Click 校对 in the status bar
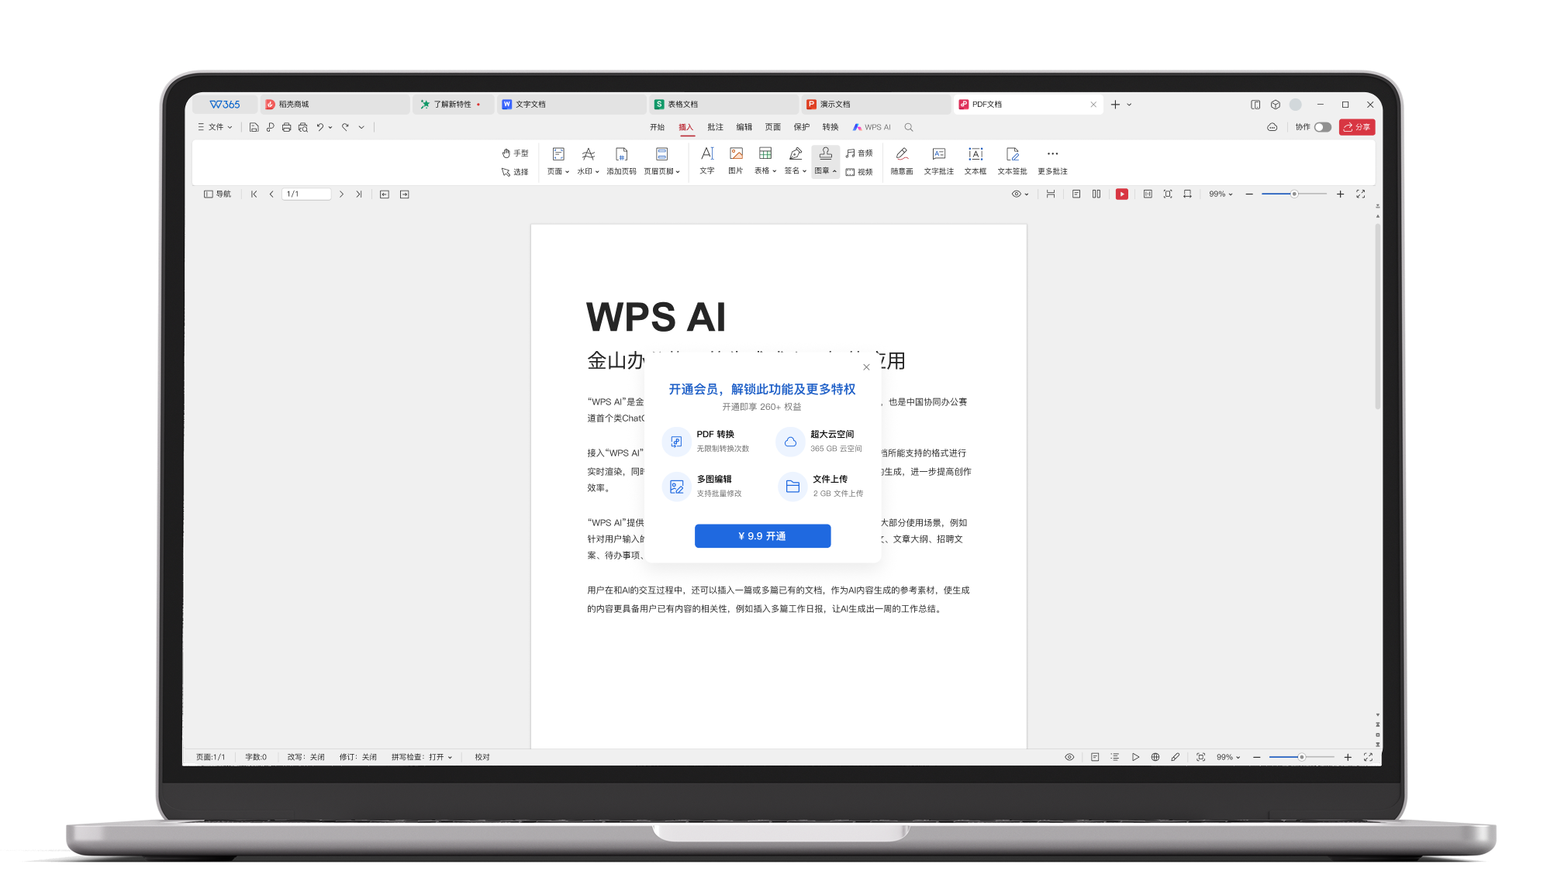1547x881 pixels. [x=482, y=757]
